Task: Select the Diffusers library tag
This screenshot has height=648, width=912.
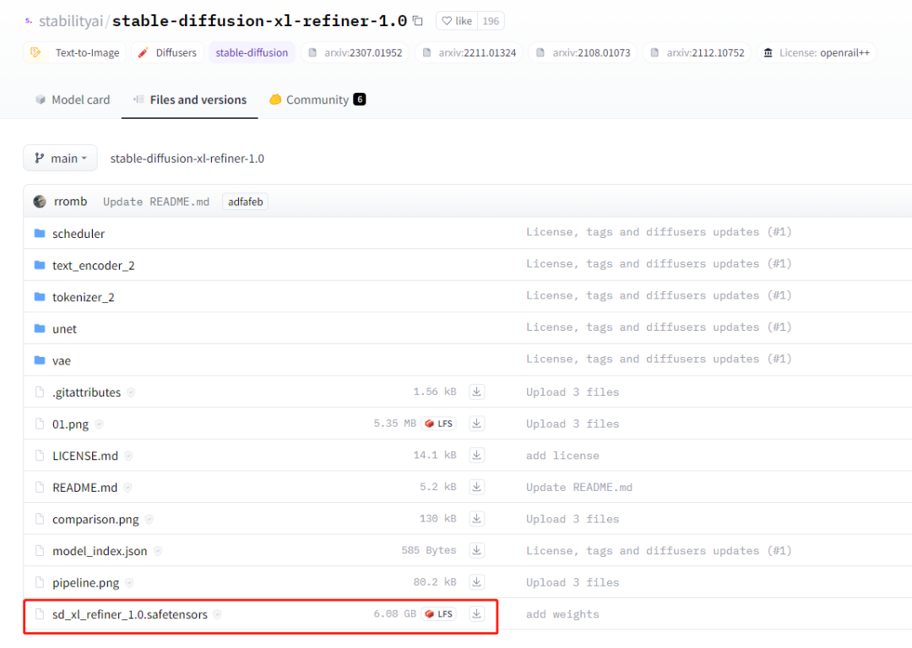Action: point(167,52)
